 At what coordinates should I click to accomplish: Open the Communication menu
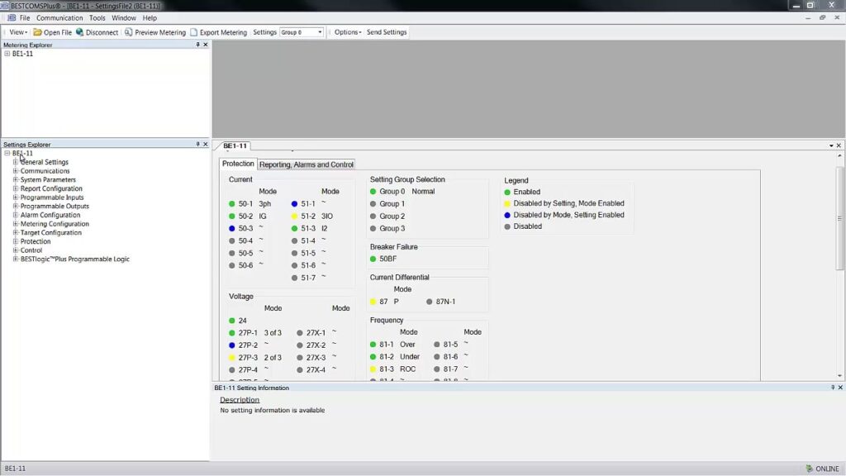click(x=59, y=17)
